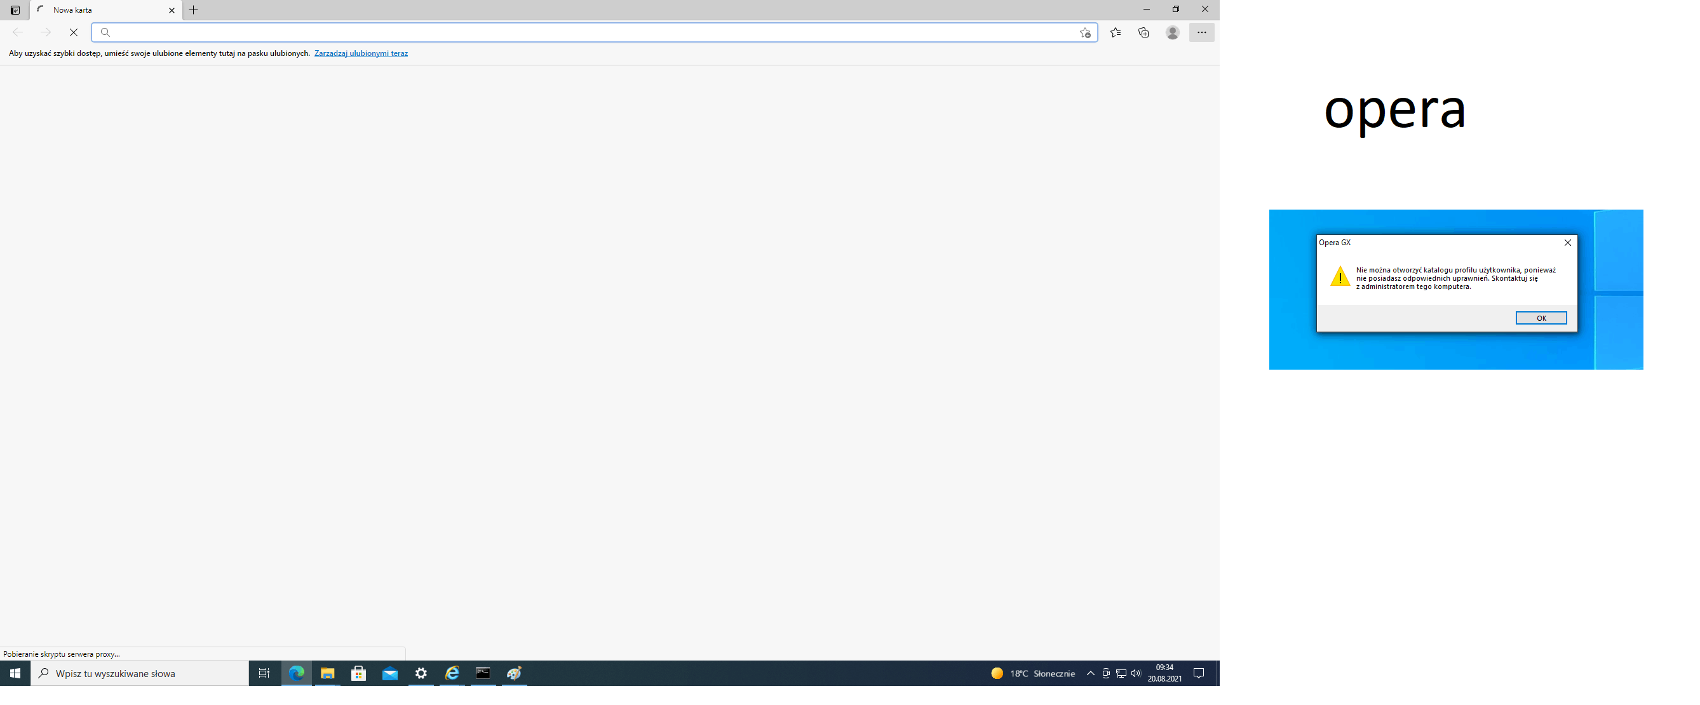Open Task View from the taskbar

pos(264,673)
